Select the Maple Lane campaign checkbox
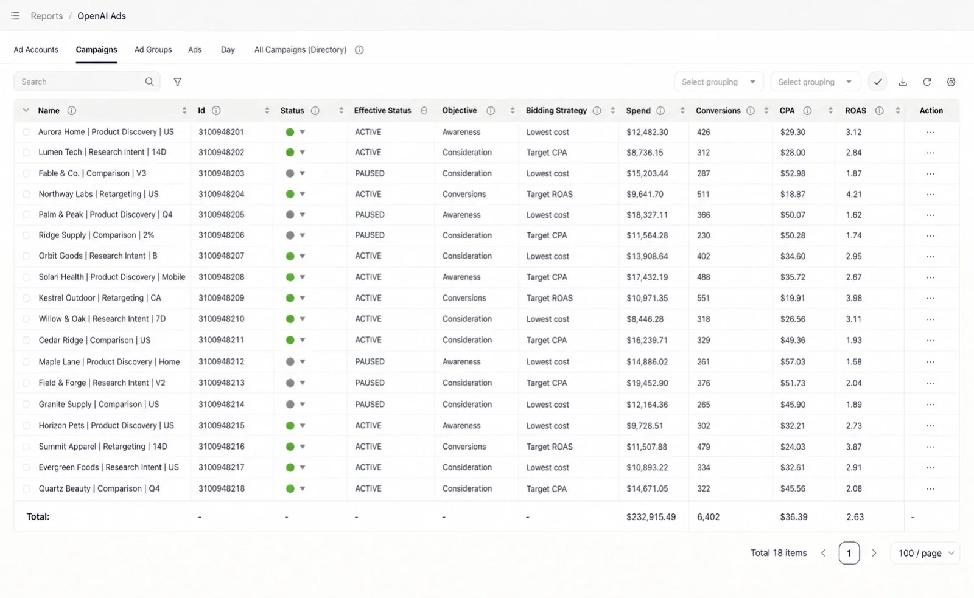Screen dimensions: 974x598 (26, 361)
